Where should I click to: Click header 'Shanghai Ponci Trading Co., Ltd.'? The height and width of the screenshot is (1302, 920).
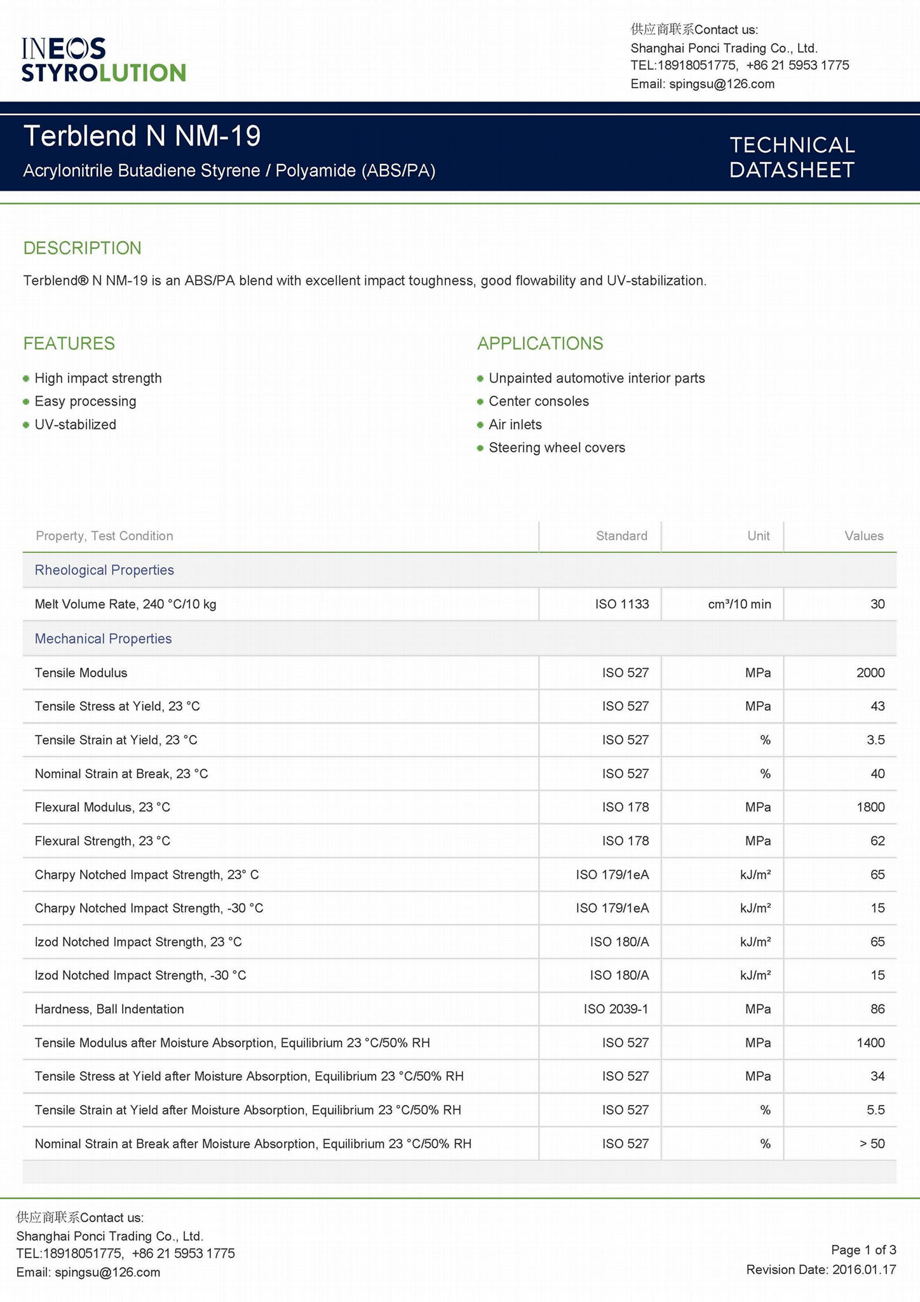[x=724, y=48]
